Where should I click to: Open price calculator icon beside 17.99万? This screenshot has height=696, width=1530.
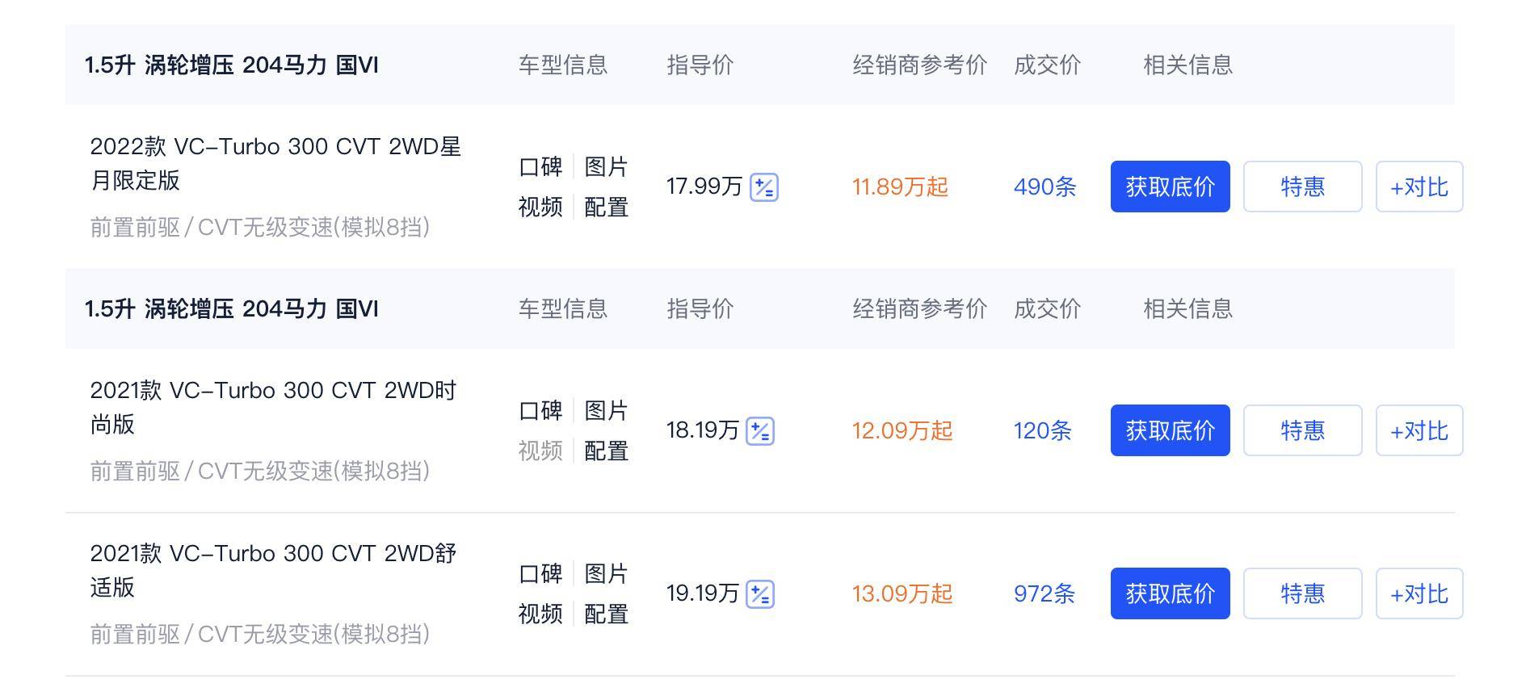[x=763, y=187]
